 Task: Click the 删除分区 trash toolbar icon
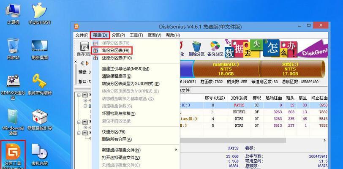coord(196,49)
